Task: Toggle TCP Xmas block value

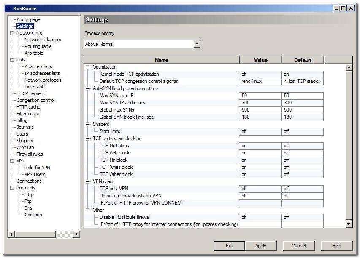Action: [260, 167]
